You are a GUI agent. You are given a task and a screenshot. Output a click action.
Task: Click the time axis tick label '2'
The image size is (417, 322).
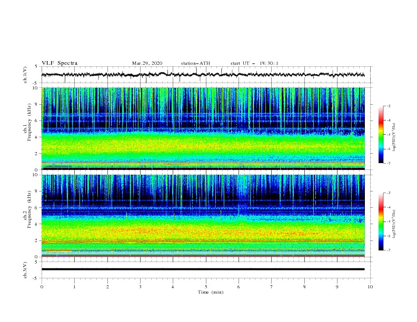point(107,287)
